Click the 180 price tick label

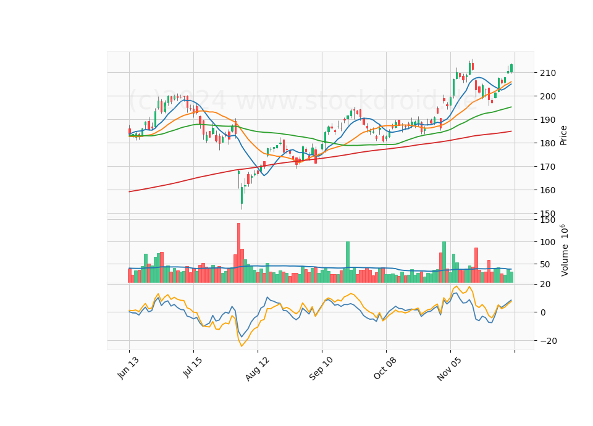click(548, 143)
